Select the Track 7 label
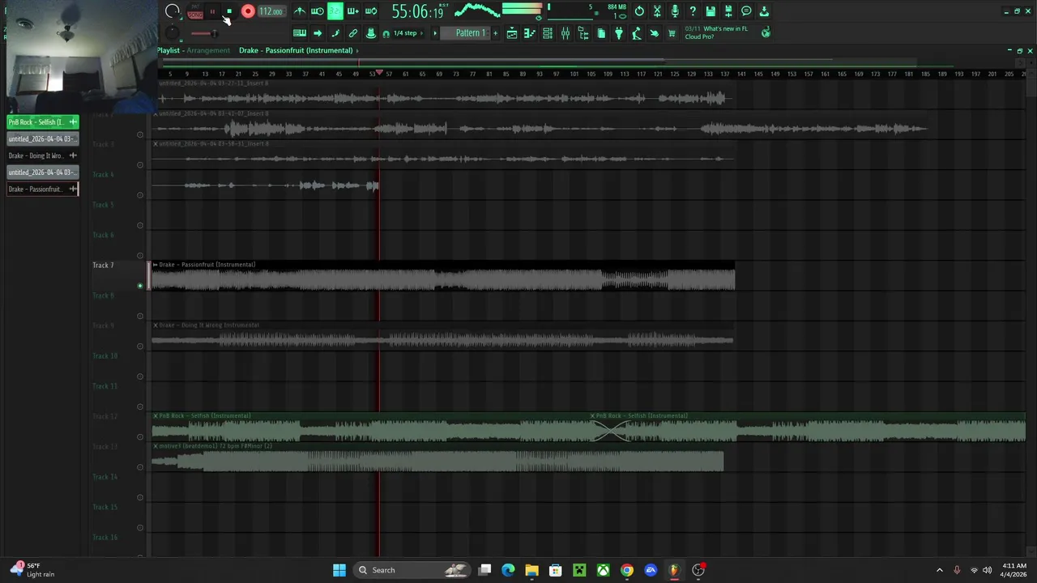Screen dimensions: 1037x583 coord(103,265)
